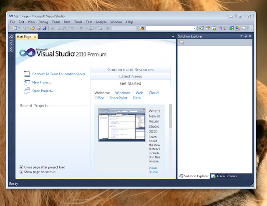The width and height of the screenshot is (267, 206).
Task: Open the Solution Configurations combo box
Action: coord(124,28)
